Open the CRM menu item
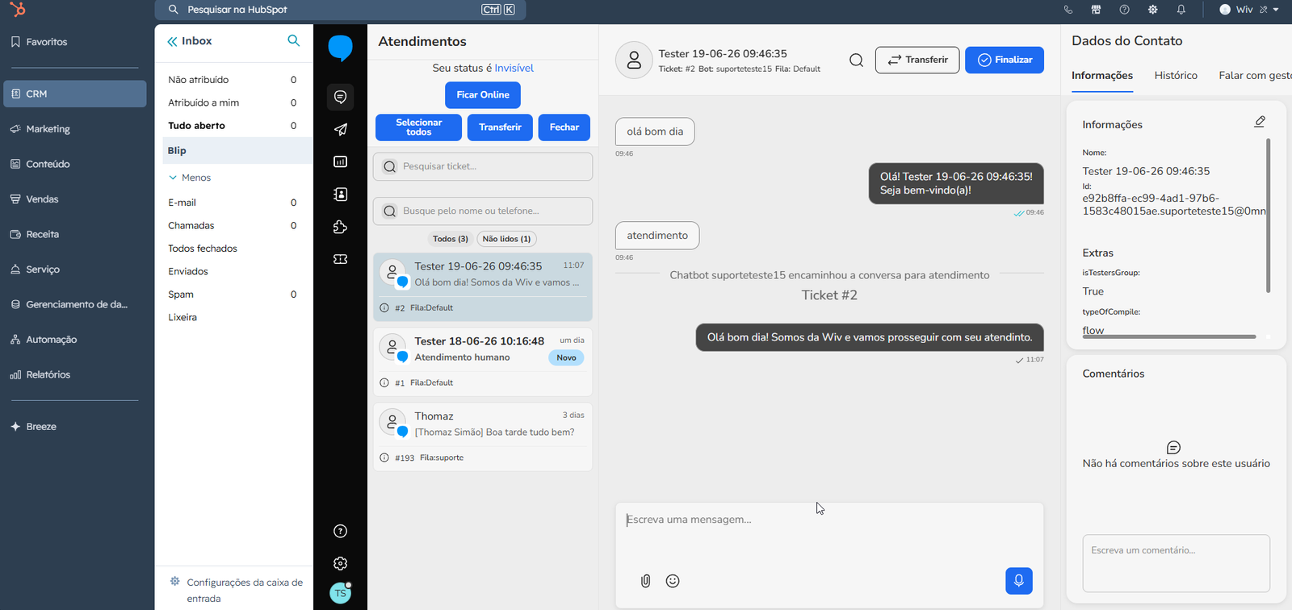Image resolution: width=1292 pixels, height=610 pixels. pyautogui.click(x=75, y=94)
